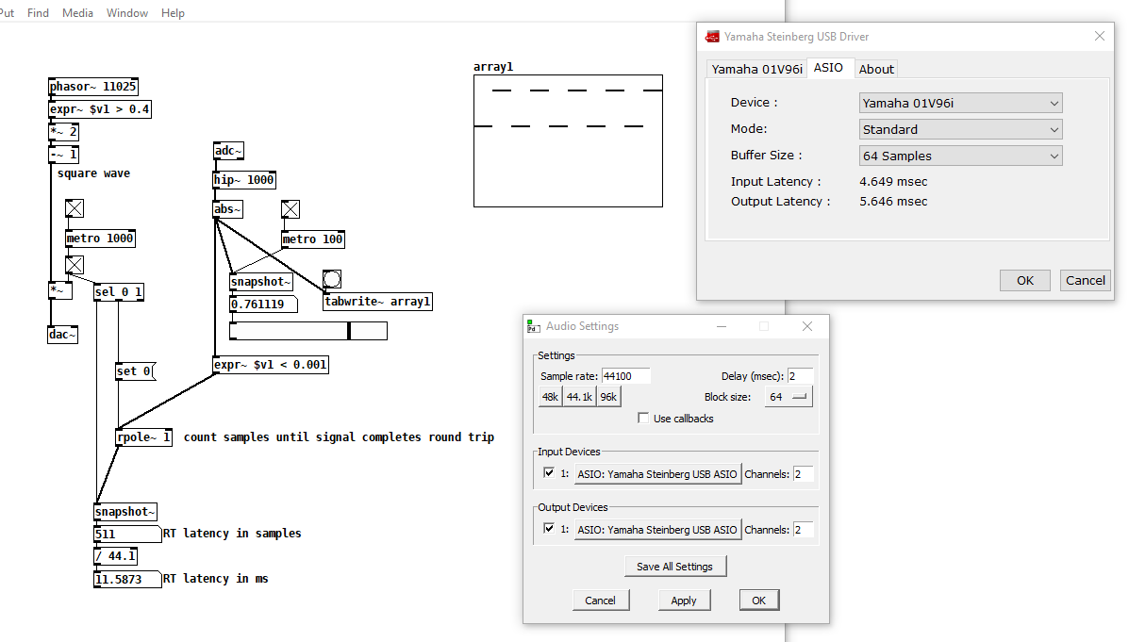Click the array1 graph

tap(568, 141)
